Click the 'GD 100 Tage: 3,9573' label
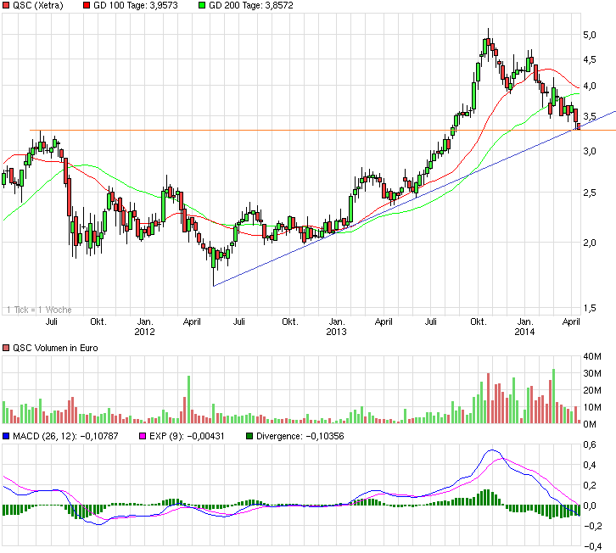Image resolution: width=616 pixels, height=553 pixels. (136, 5)
